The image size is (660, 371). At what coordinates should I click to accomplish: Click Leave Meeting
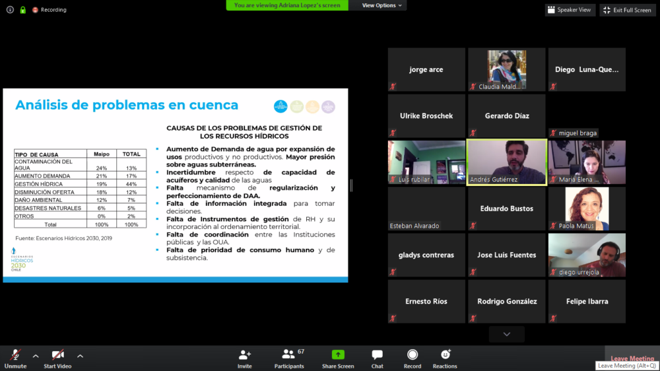[x=632, y=358]
